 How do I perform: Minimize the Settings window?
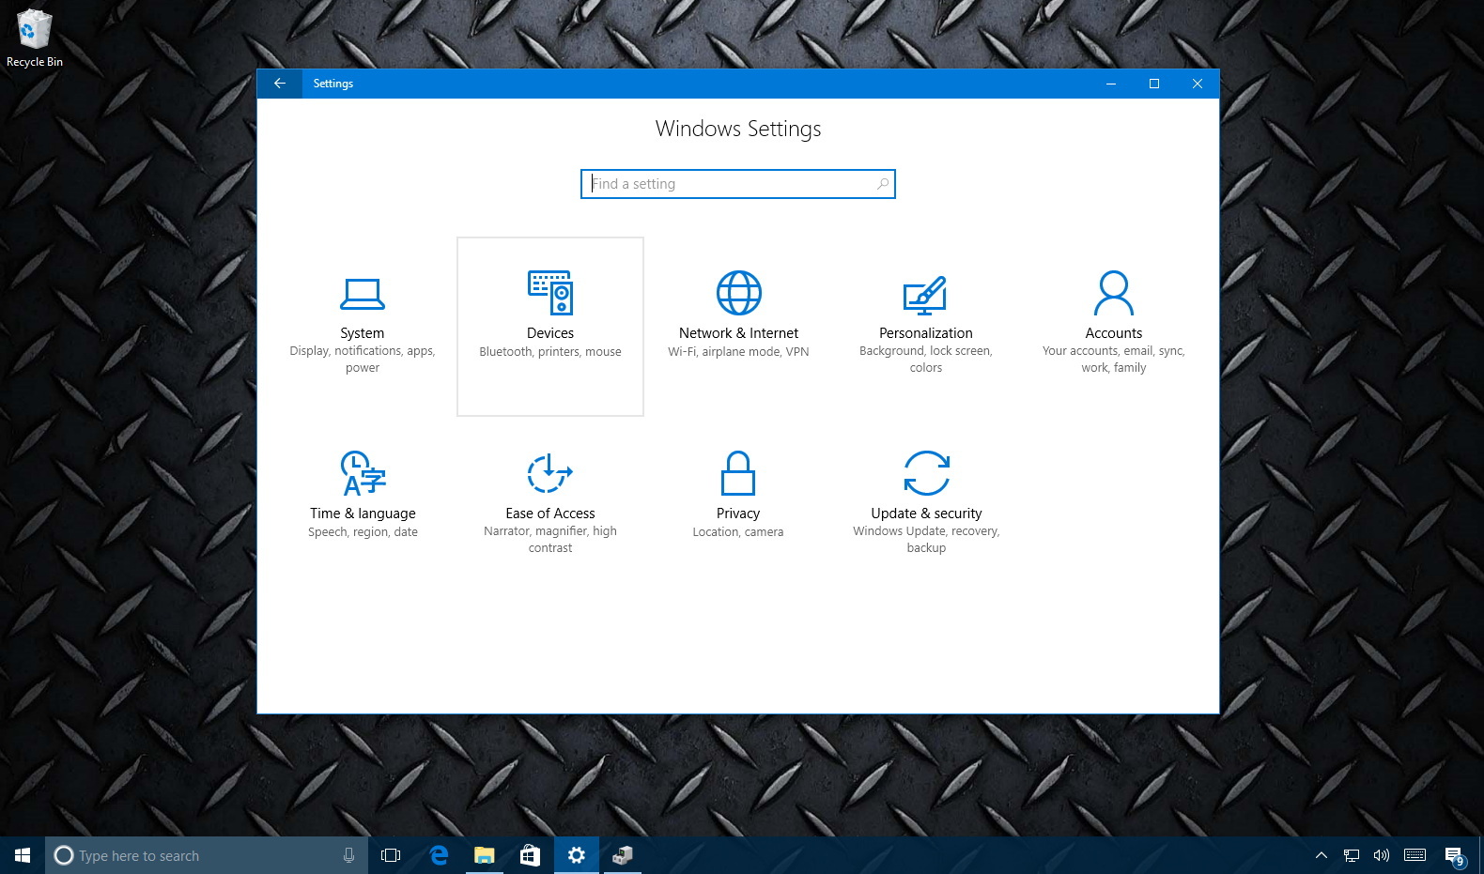(x=1111, y=84)
